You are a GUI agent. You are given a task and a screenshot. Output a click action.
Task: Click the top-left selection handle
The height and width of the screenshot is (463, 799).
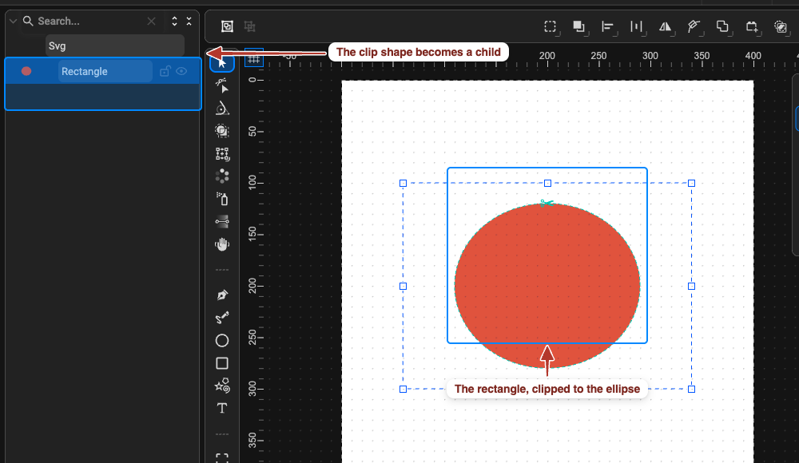(403, 184)
